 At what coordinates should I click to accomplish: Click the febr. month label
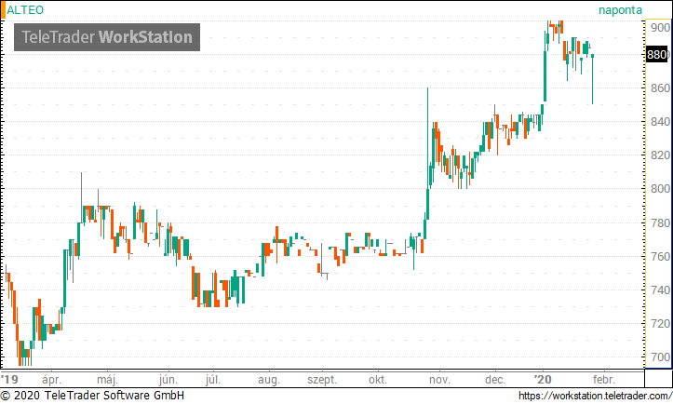click(604, 380)
